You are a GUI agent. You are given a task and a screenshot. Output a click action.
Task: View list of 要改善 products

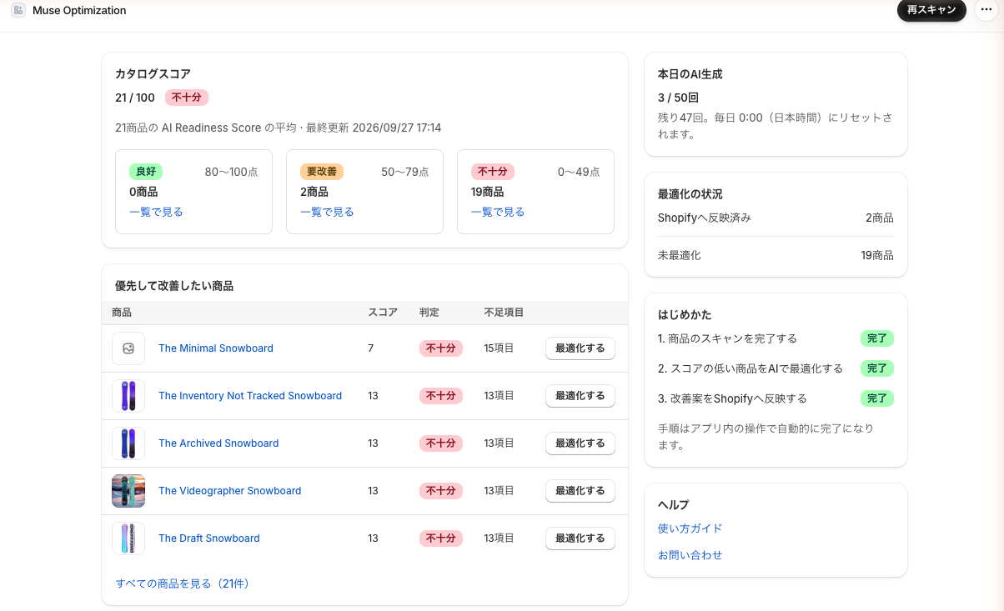click(x=327, y=212)
